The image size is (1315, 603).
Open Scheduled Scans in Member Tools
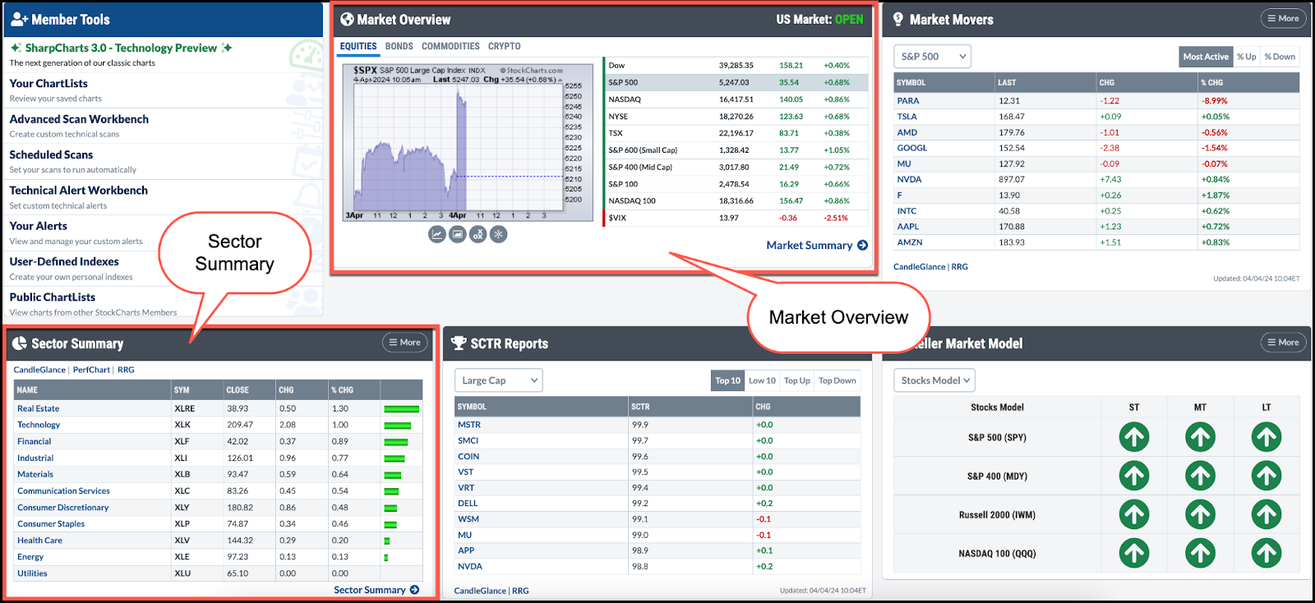coord(51,154)
